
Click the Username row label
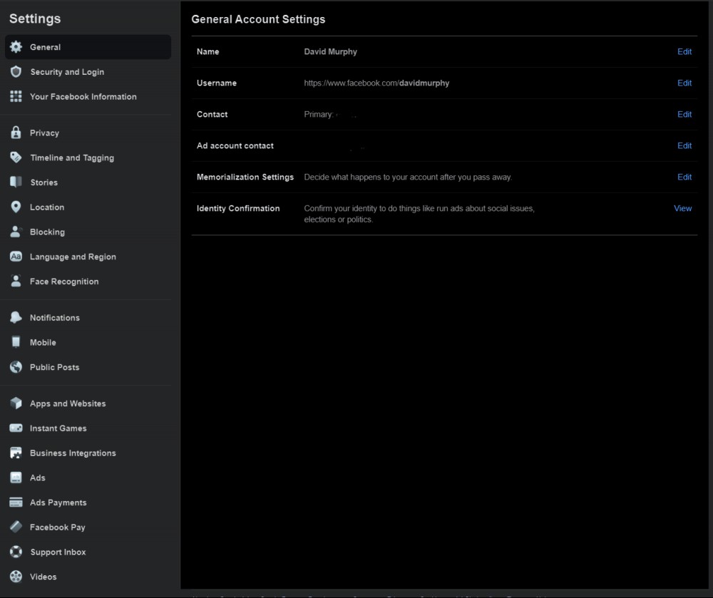click(x=217, y=83)
